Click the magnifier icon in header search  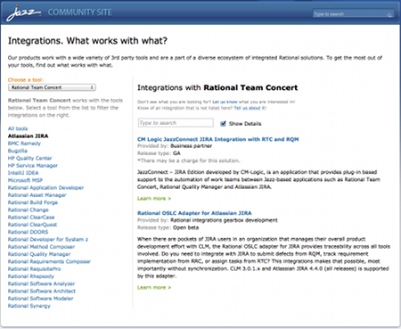point(389,14)
